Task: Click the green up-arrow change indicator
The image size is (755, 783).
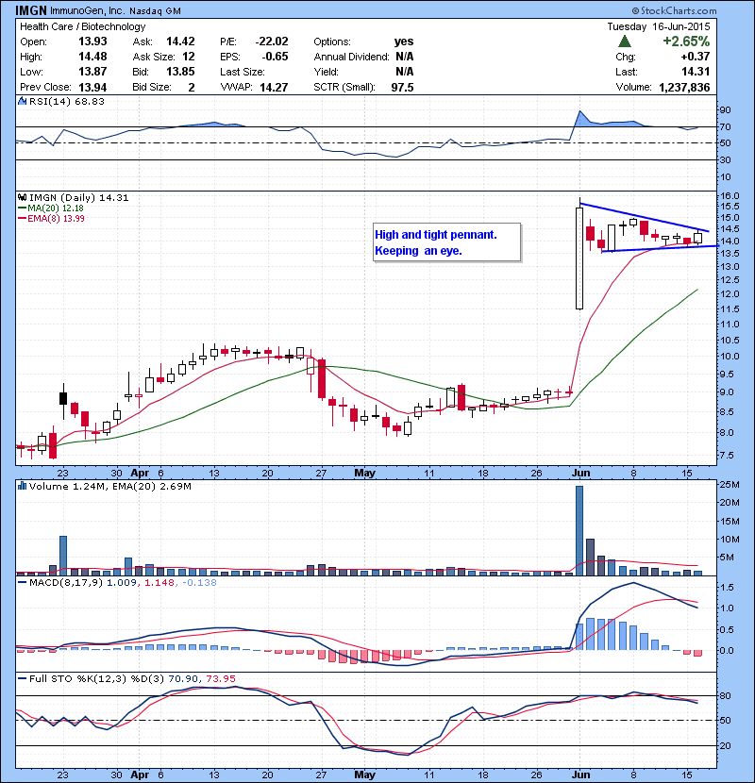Action: tap(625, 42)
